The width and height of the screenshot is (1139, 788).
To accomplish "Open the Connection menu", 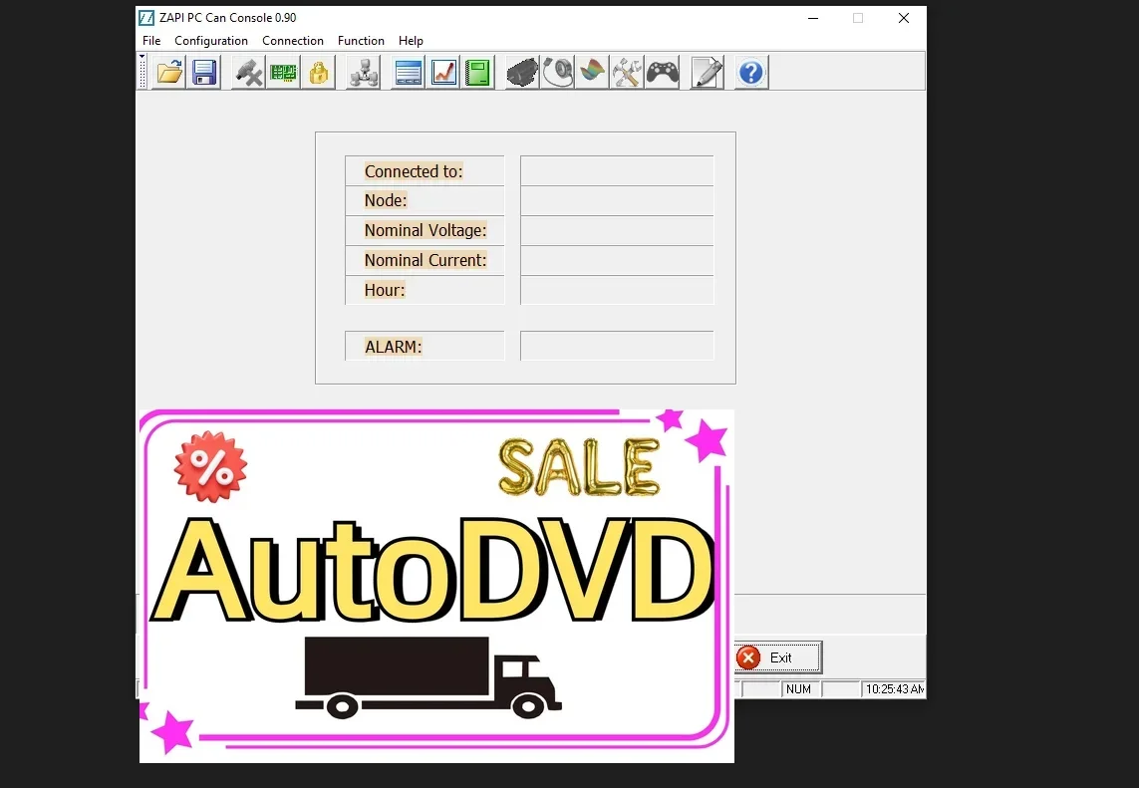I will pos(293,41).
